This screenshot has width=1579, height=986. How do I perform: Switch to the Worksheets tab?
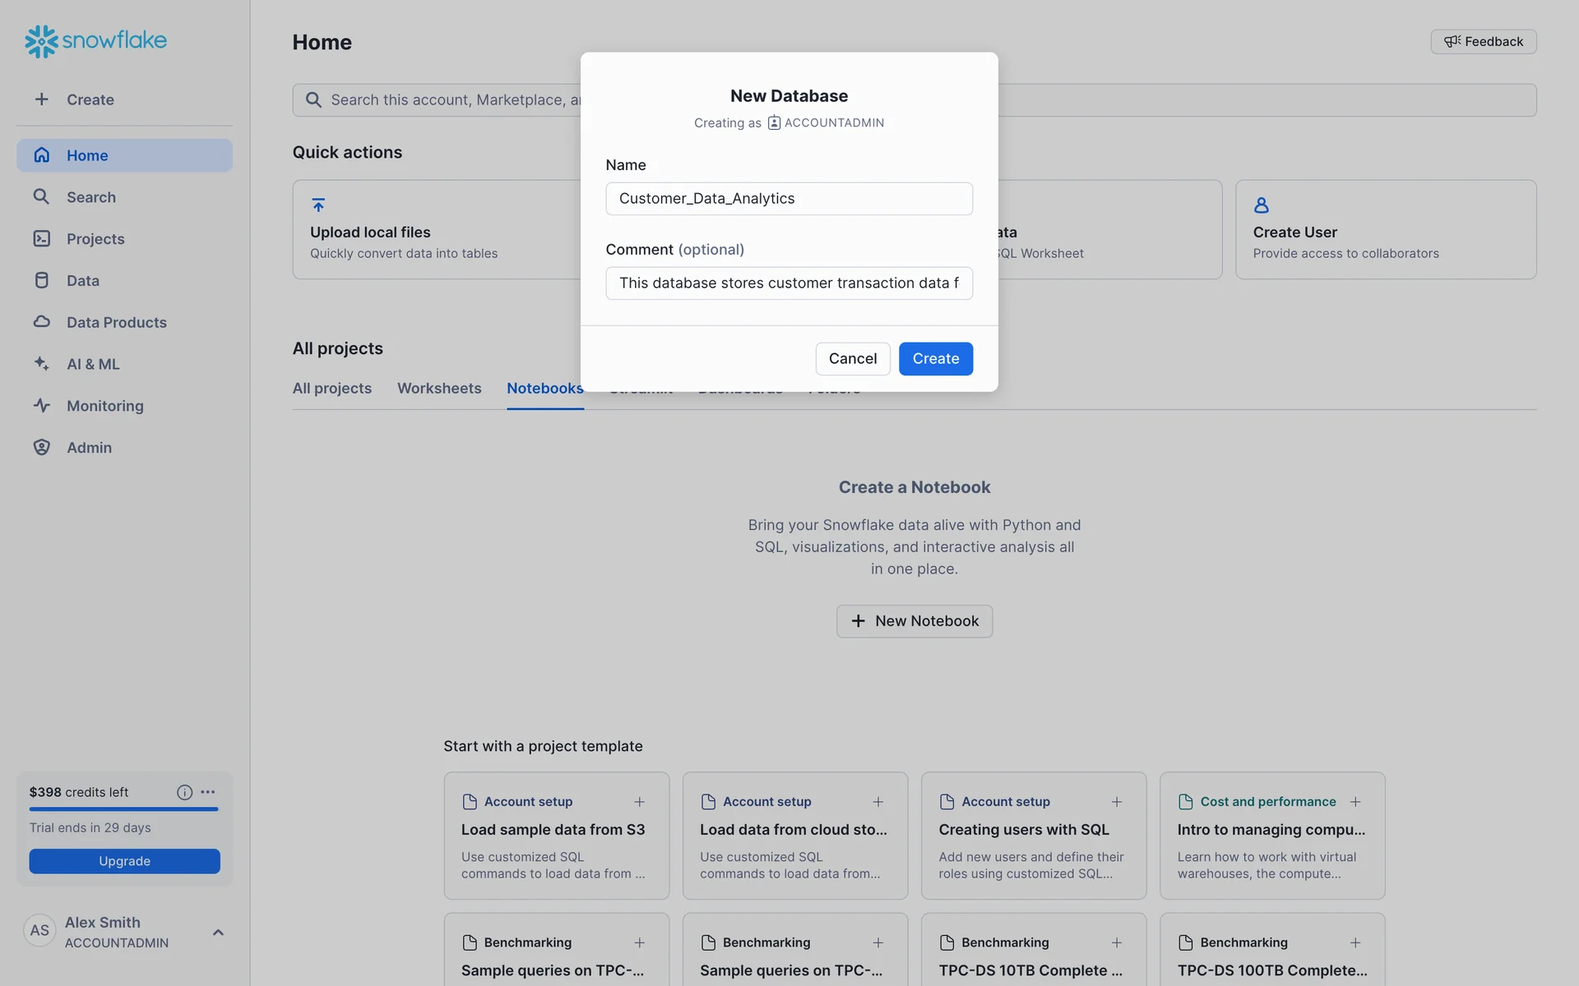tap(439, 389)
